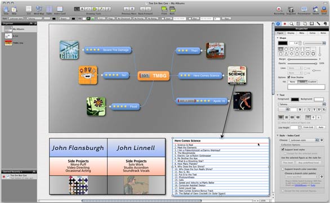Take a Snapshot using the toolbar icon

291,9
